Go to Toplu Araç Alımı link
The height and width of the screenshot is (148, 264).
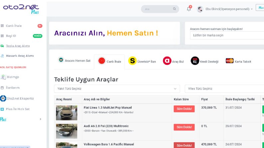pyautogui.click(x=18, y=46)
